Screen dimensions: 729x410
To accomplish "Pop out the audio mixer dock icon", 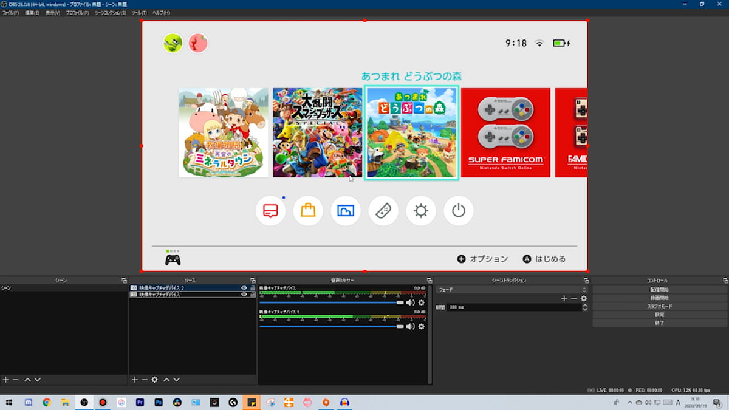I will point(428,281).
